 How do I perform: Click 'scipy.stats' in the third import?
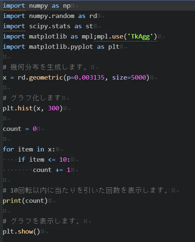pos(50,26)
